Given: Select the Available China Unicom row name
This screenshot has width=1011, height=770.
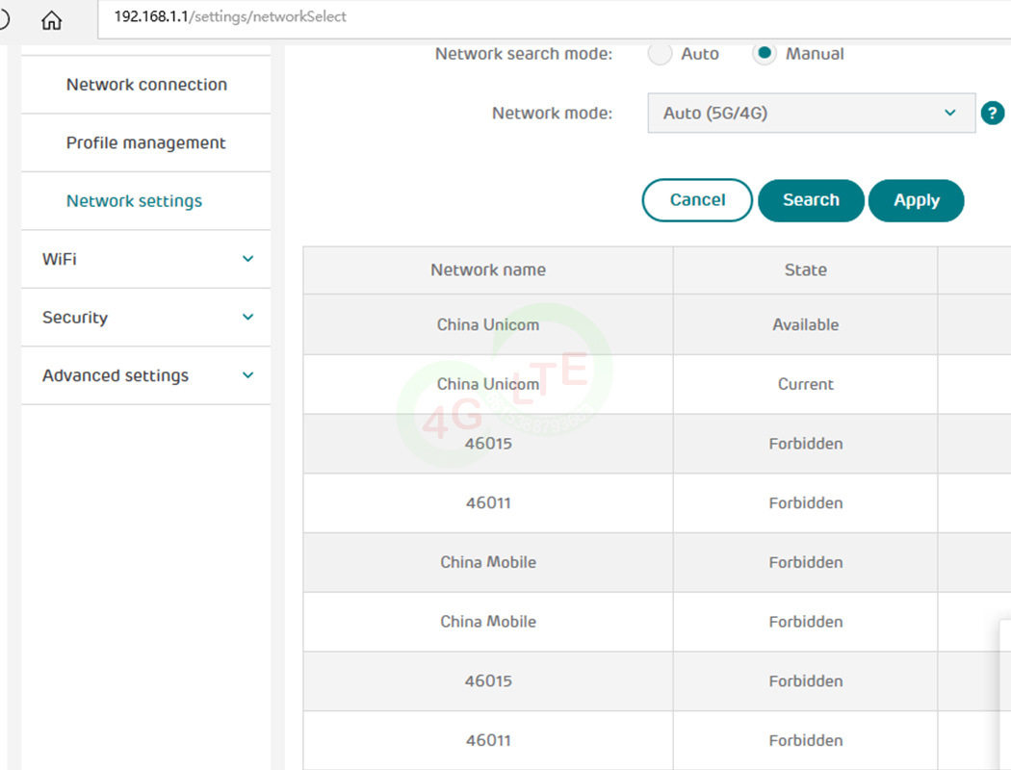Looking at the screenshot, I should (x=488, y=324).
